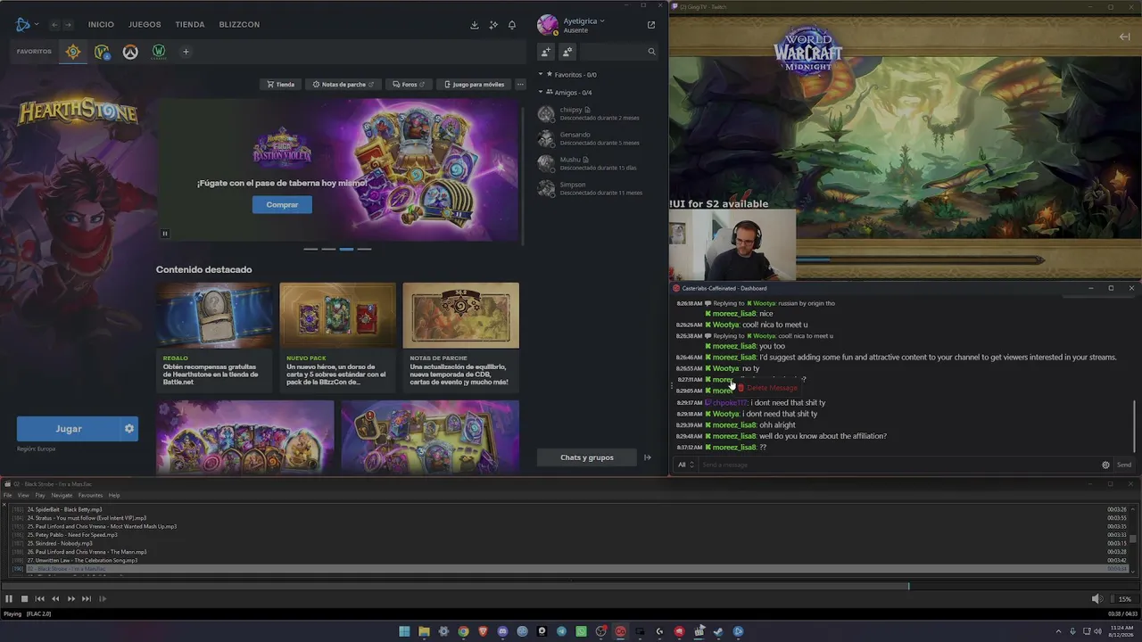Select the third carousel indicator
The height and width of the screenshot is (642, 1142).
(x=346, y=250)
